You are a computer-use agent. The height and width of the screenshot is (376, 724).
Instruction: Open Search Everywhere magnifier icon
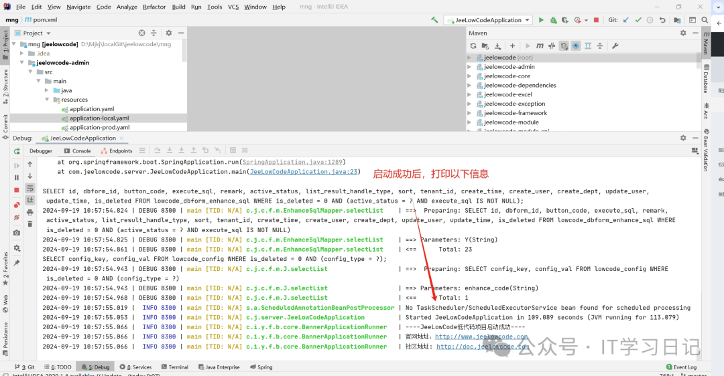(x=705, y=20)
